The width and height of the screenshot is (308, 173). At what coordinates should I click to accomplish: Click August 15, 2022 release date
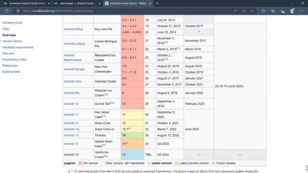pos(170,136)
